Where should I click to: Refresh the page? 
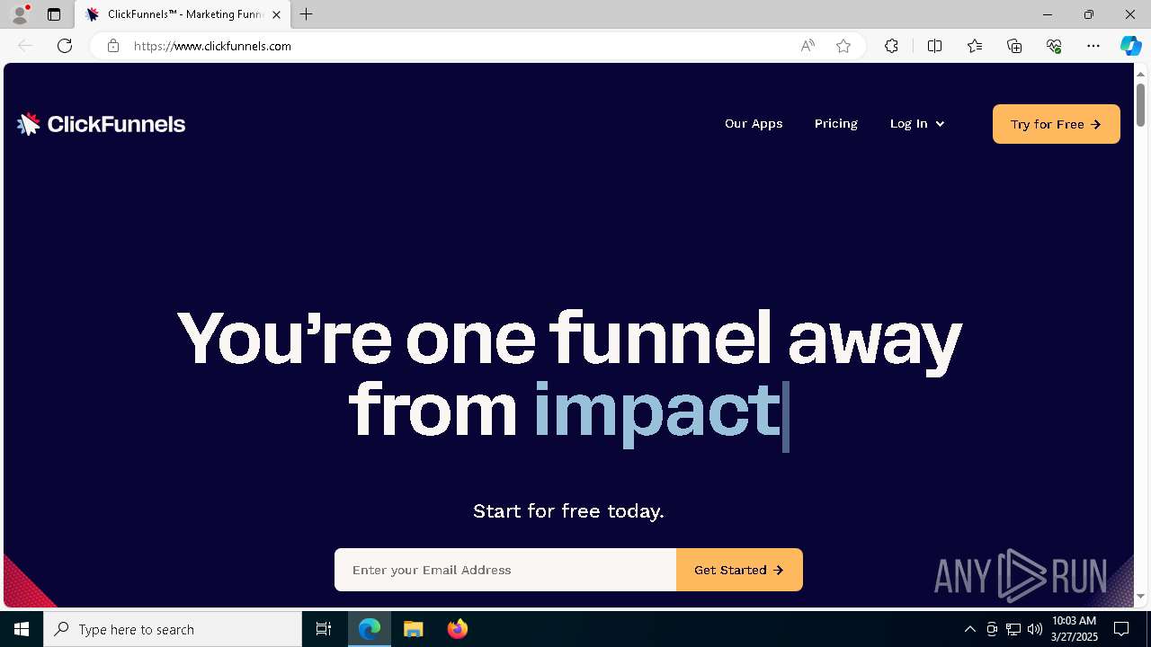pos(65,46)
